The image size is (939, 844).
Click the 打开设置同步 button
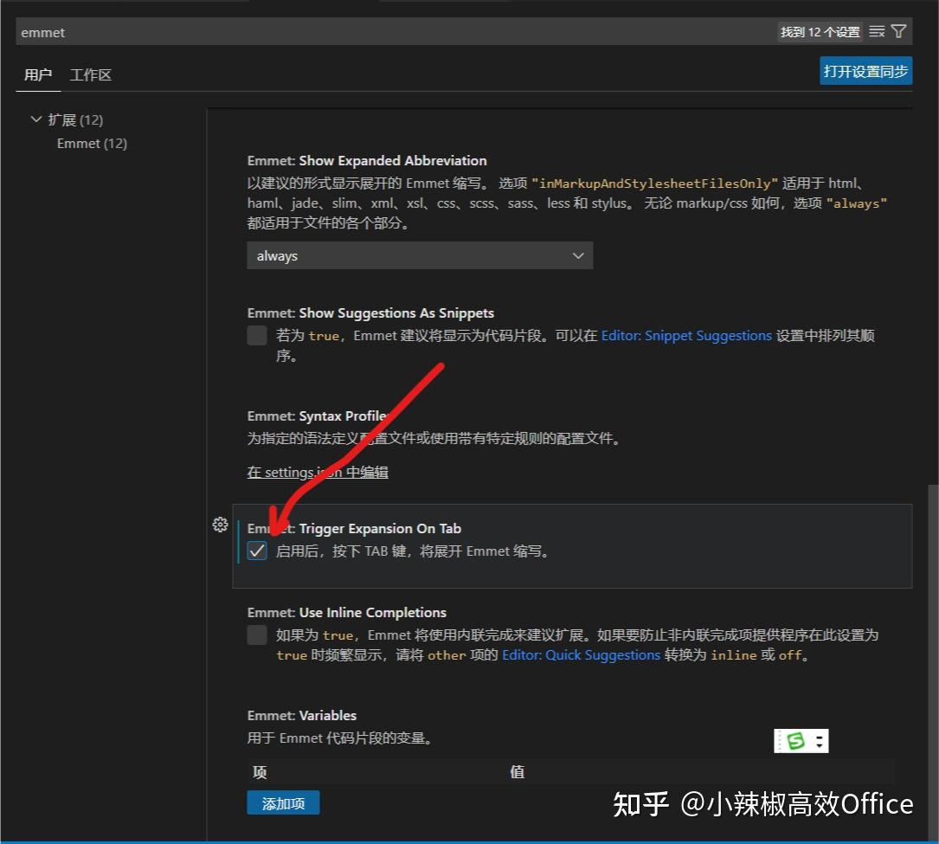pos(865,70)
